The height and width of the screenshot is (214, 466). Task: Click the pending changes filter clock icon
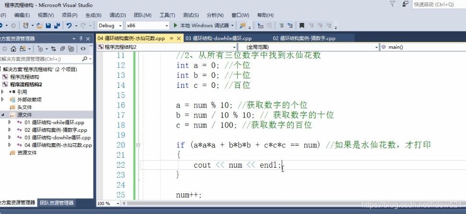point(41,49)
